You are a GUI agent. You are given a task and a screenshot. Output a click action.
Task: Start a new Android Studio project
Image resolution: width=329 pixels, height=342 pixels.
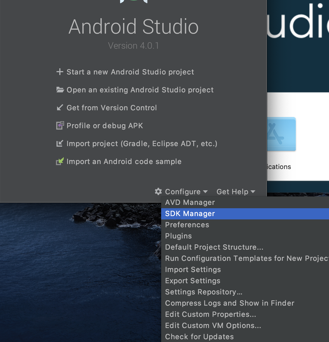(x=130, y=72)
